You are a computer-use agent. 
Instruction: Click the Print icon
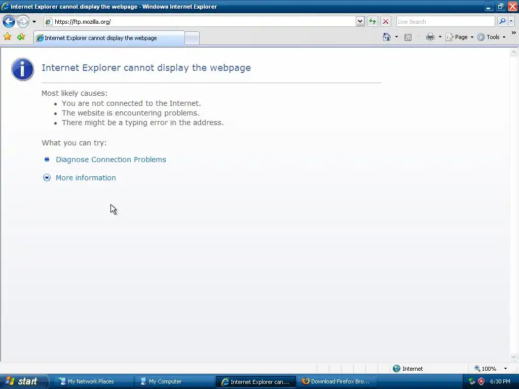(430, 37)
